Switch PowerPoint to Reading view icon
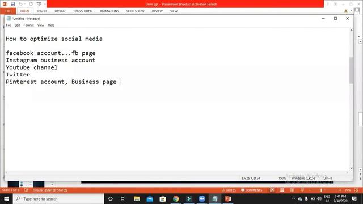Screen dimensions: 363x204 click(x=292, y=190)
